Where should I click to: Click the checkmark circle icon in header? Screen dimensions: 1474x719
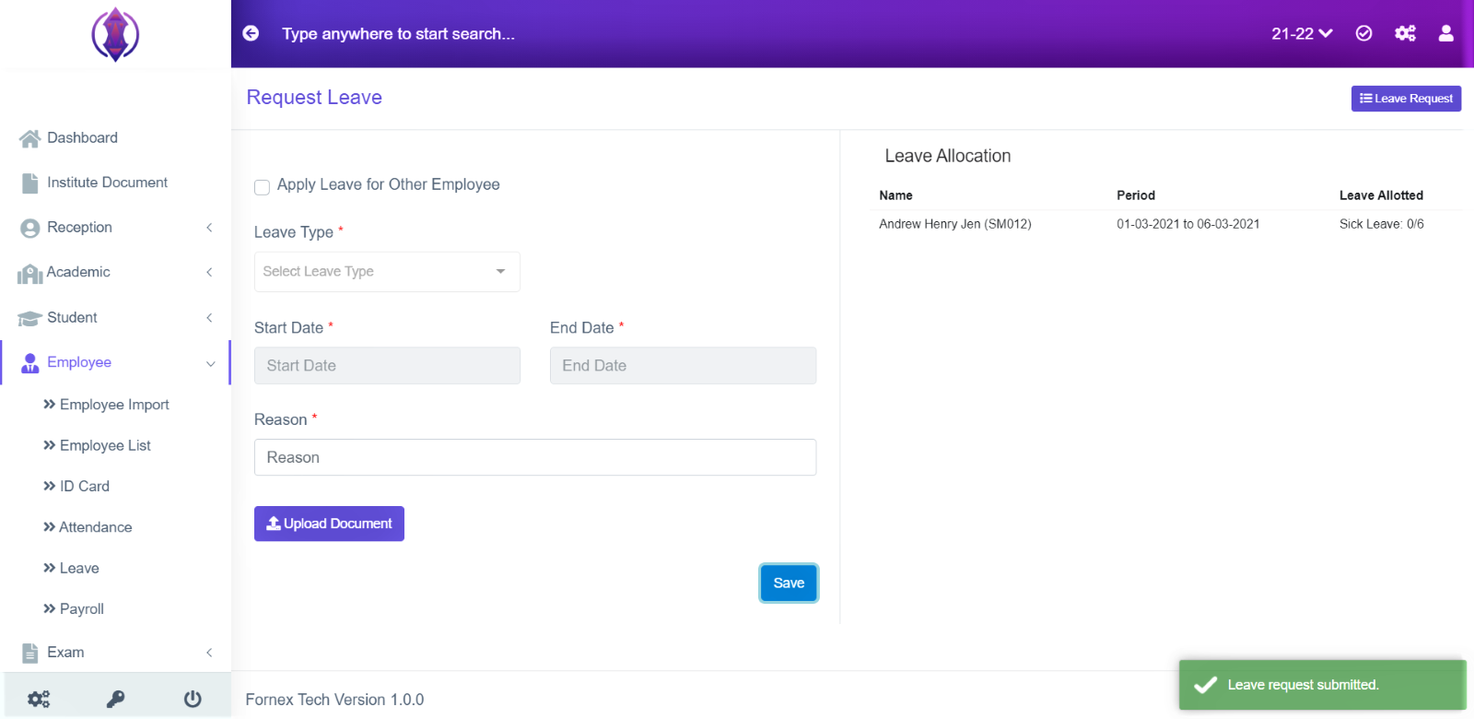(x=1364, y=33)
